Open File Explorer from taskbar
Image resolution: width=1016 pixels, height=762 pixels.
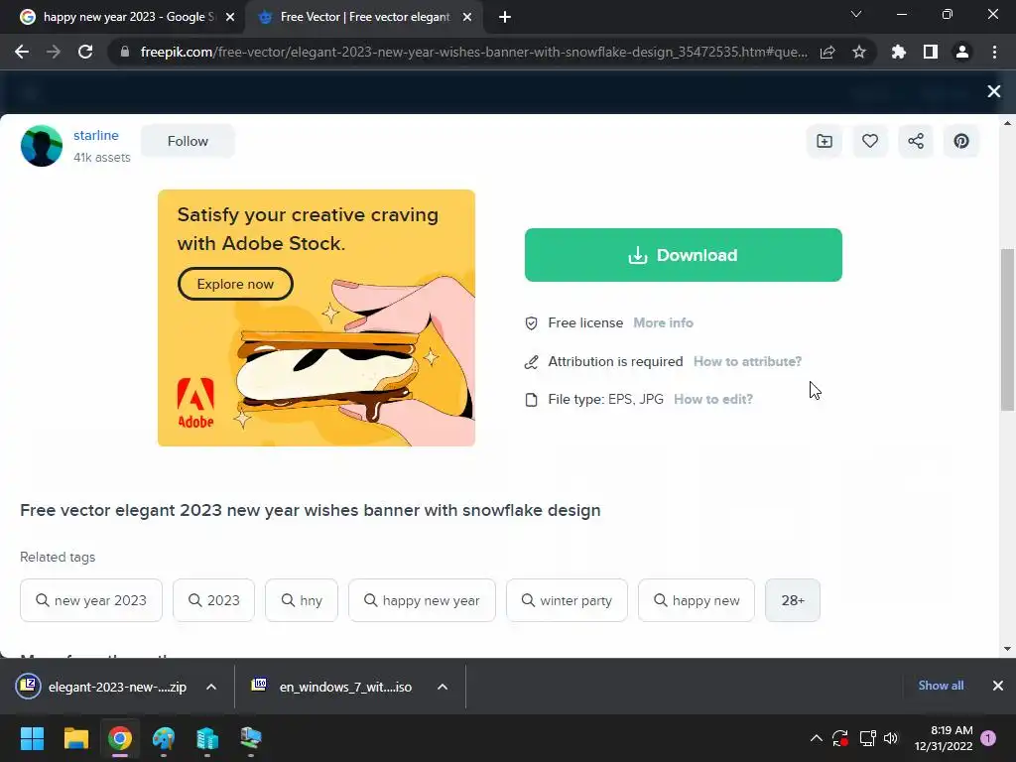click(x=75, y=738)
